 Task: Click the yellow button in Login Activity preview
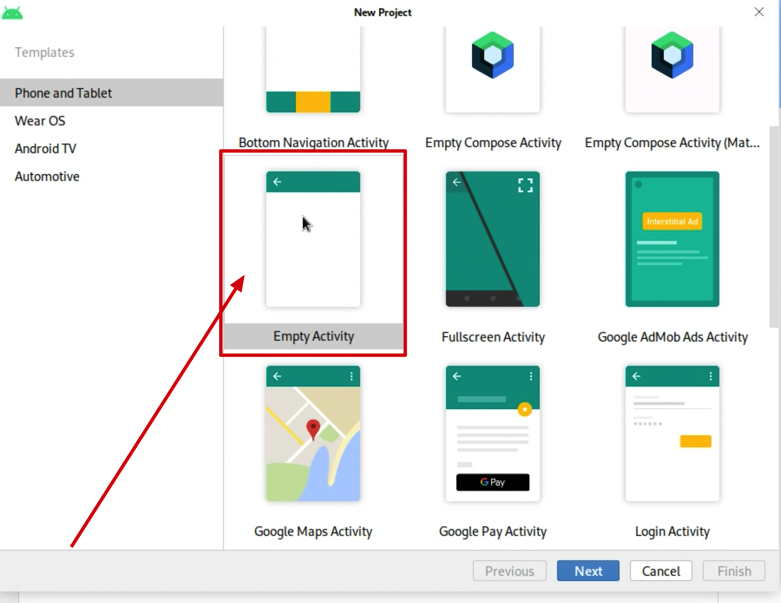[695, 441]
